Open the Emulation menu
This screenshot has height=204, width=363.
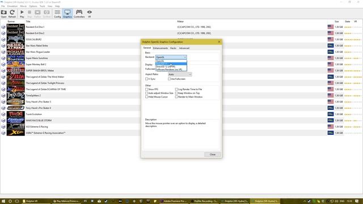point(12,6)
